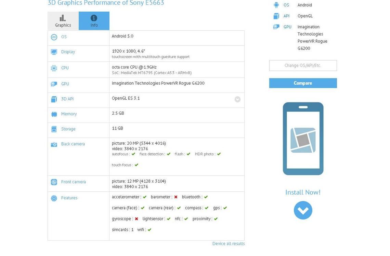Viewport: 390px width, 256px height.
Task: Open the Device all results link
Action: [x=228, y=243]
